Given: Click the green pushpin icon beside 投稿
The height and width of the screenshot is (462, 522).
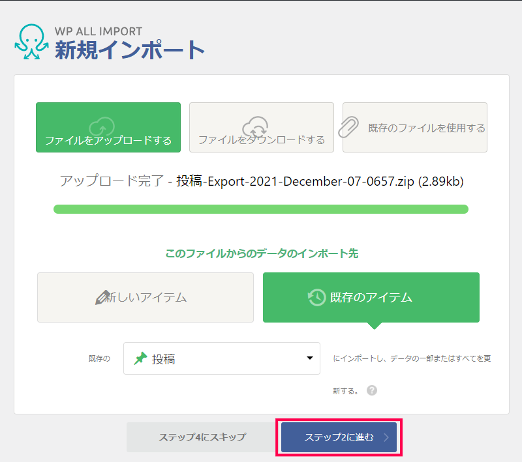Looking at the screenshot, I should coord(140,358).
